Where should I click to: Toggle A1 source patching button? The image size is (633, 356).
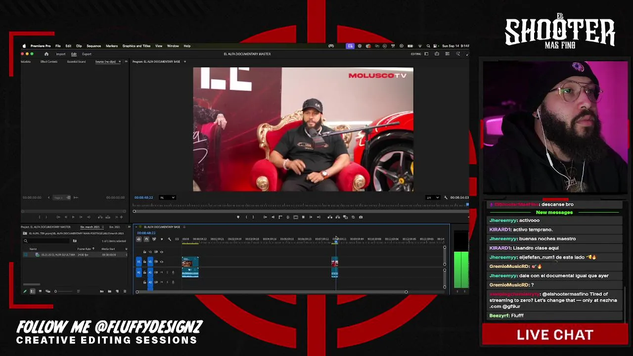point(139,272)
